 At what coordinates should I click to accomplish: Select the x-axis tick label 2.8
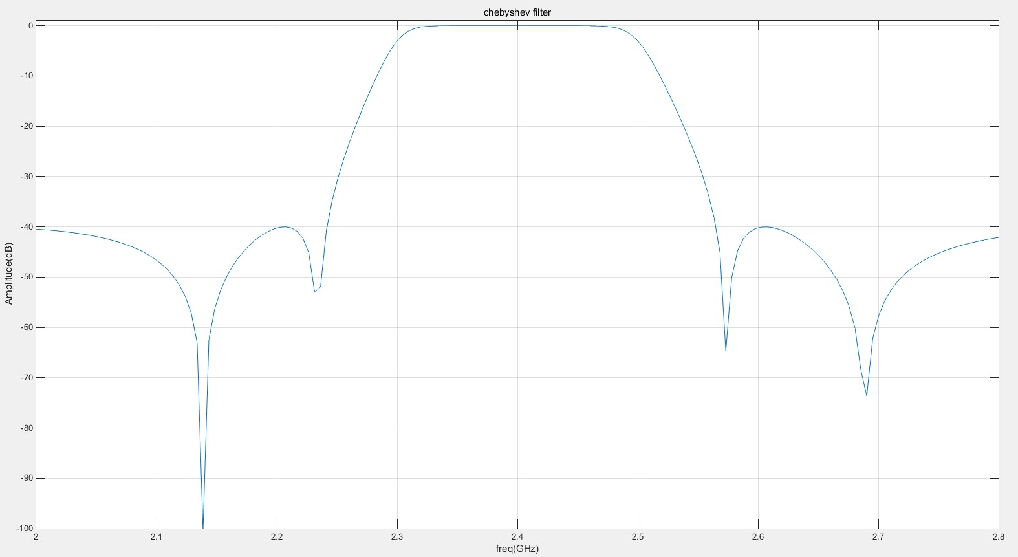998,537
